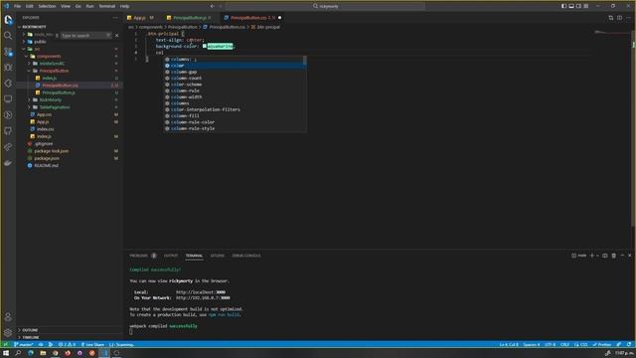Open PrincipalButton.js in the file tree
The image size is (636, 358).
click(x=59, y=92)
